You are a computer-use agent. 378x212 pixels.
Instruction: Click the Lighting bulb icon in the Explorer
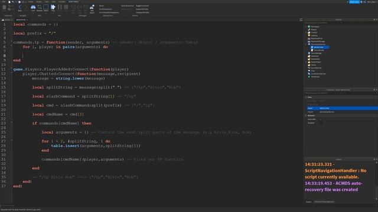[x=309, y=35]
